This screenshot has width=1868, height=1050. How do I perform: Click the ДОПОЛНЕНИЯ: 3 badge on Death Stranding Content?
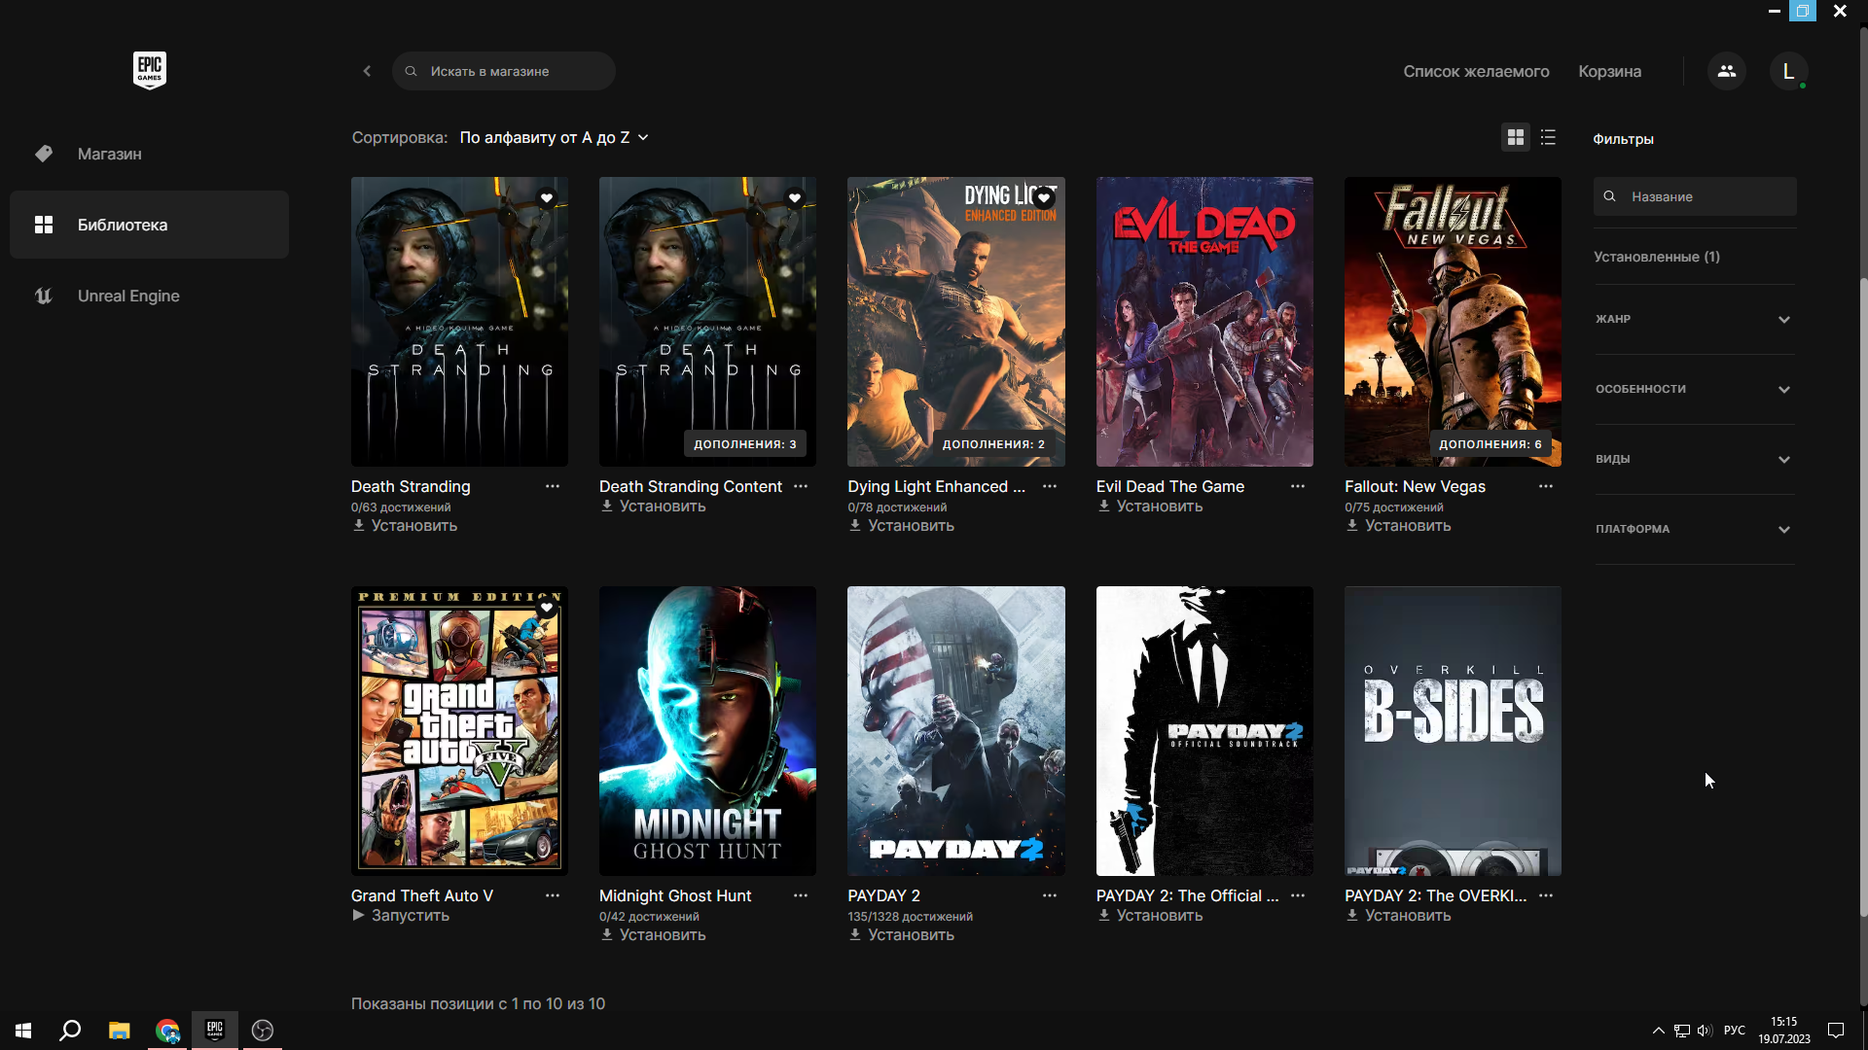tap(745, 444)
